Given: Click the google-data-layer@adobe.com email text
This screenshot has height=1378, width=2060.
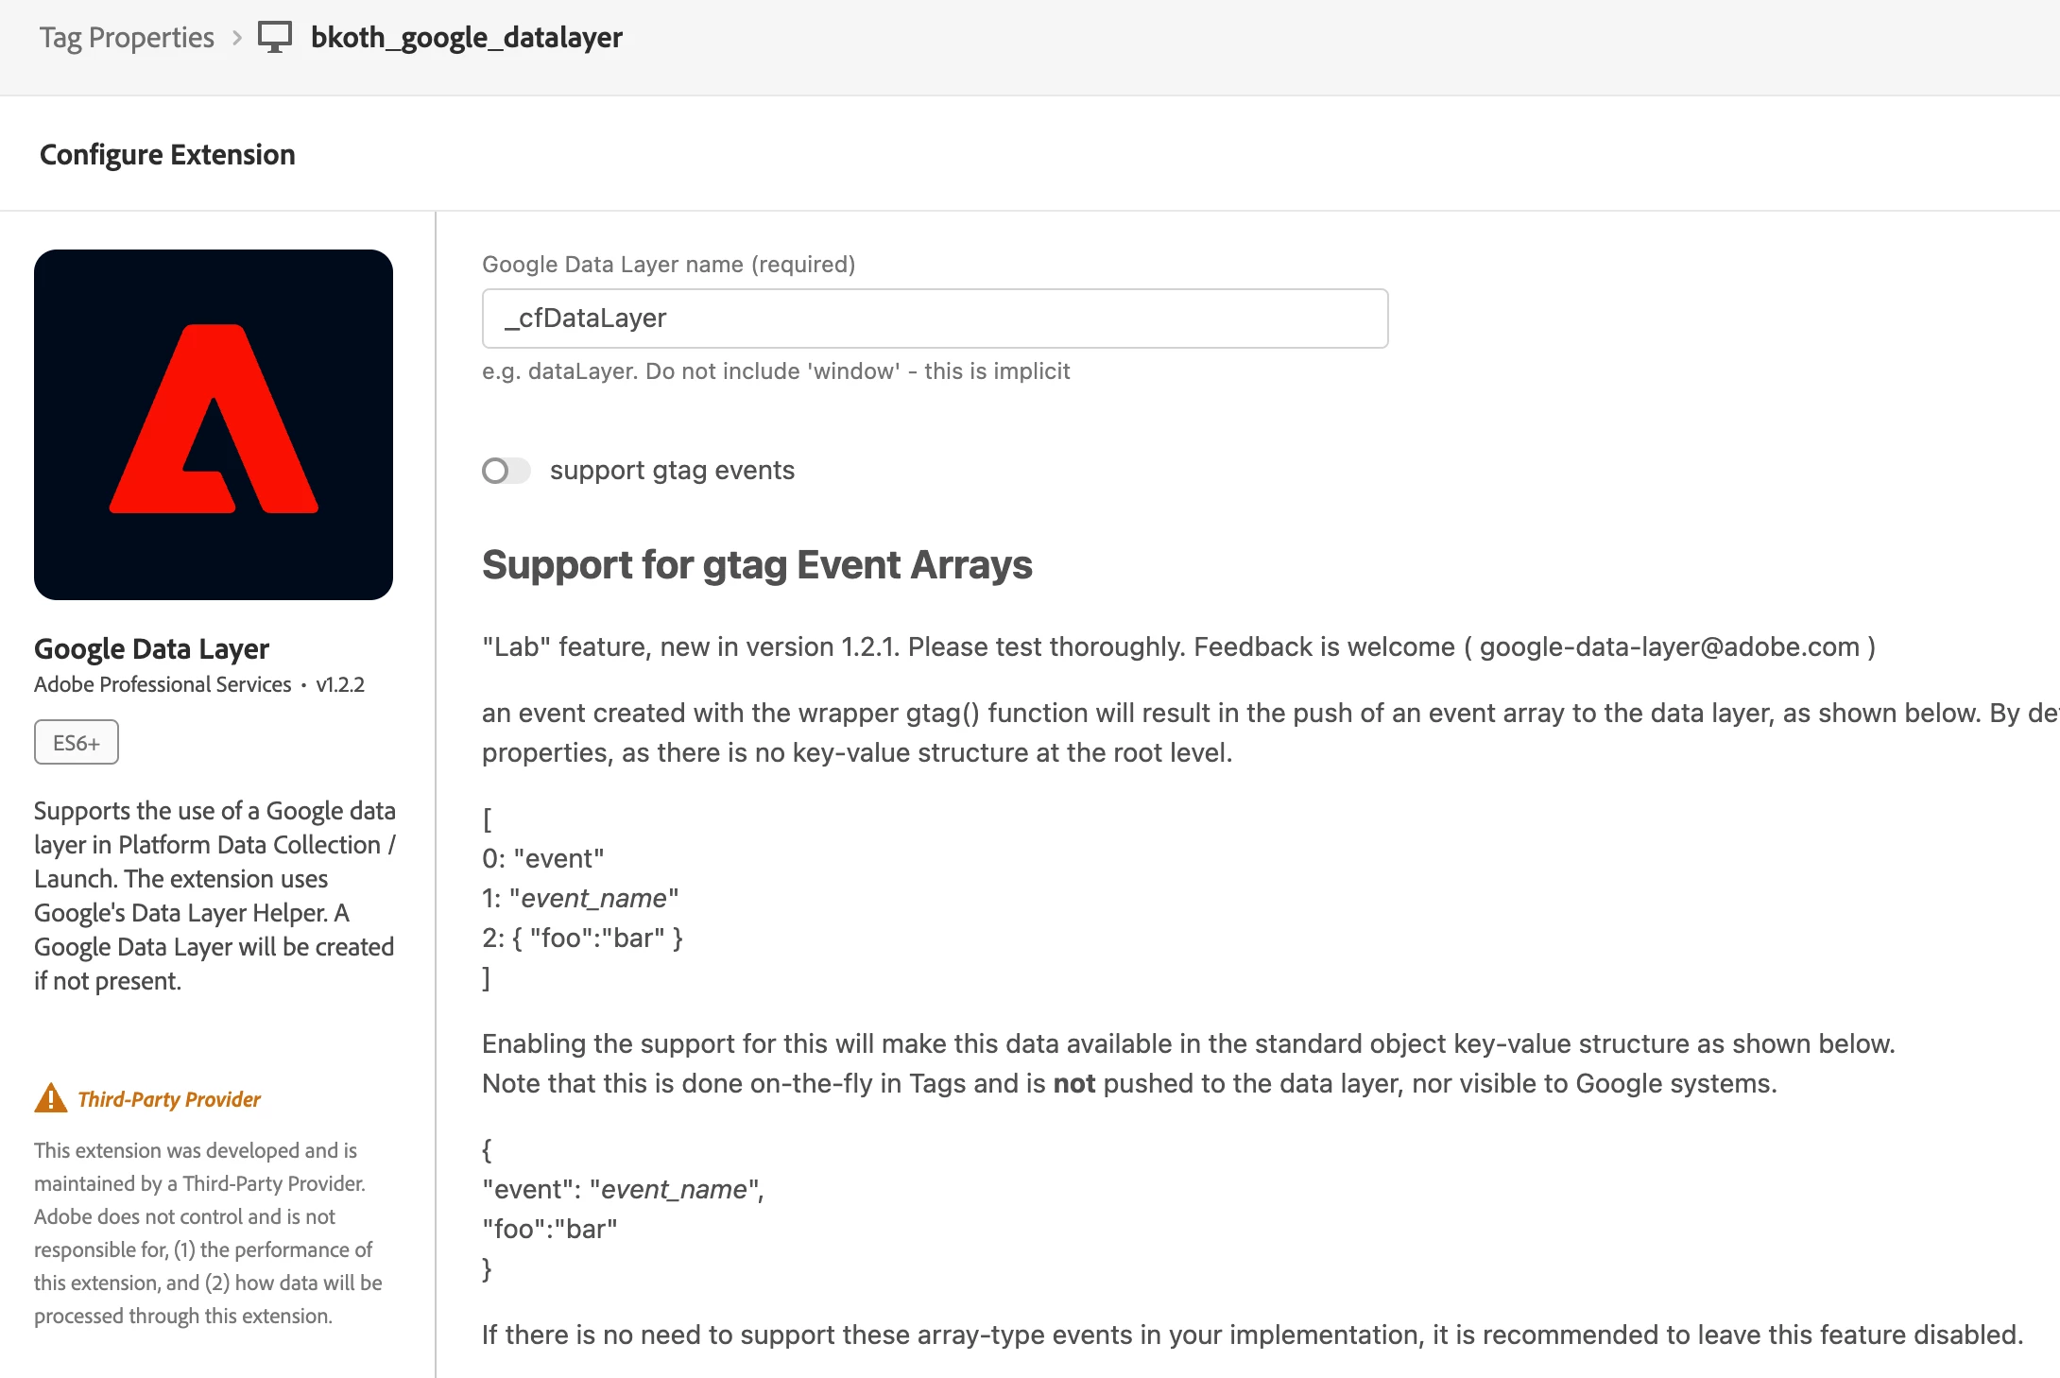Looking at the screenshot, I should (x=1669, y=647).
